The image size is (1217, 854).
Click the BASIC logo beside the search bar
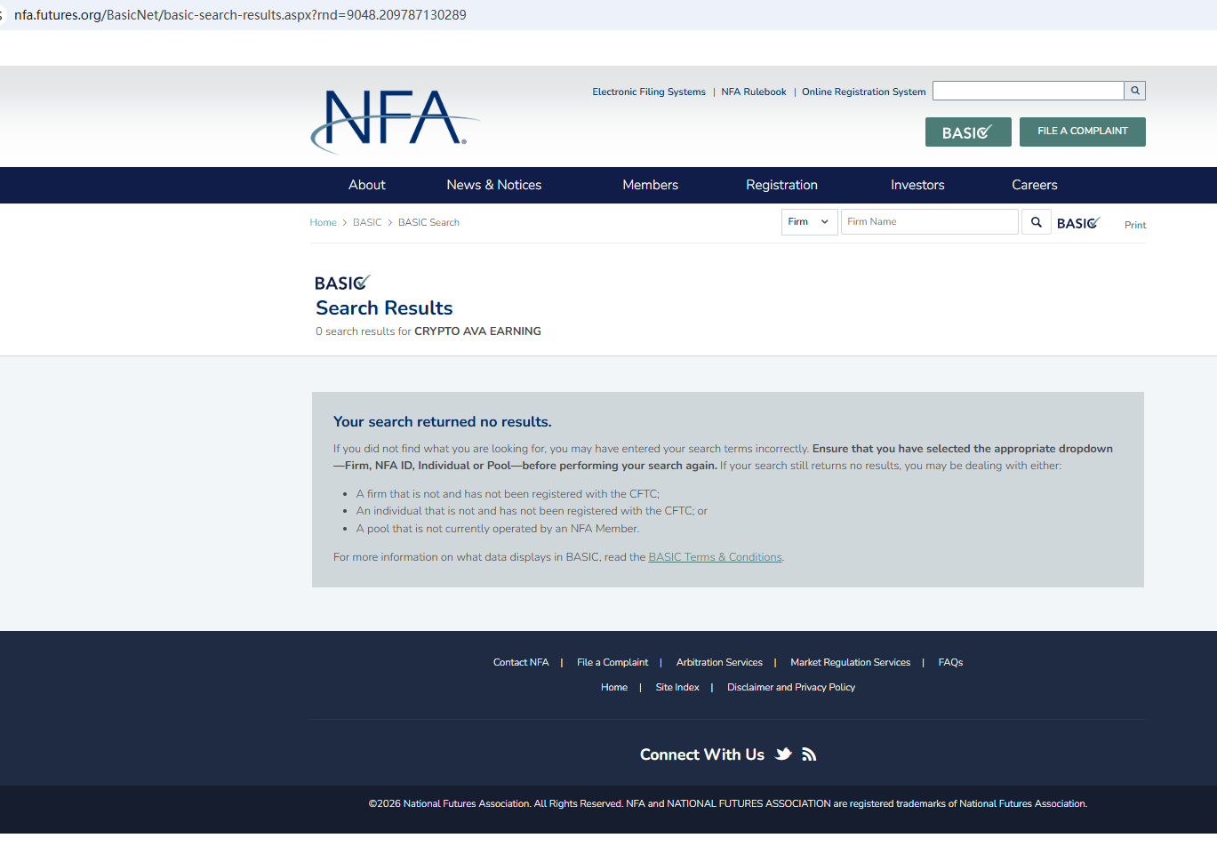pos(1078,223)
